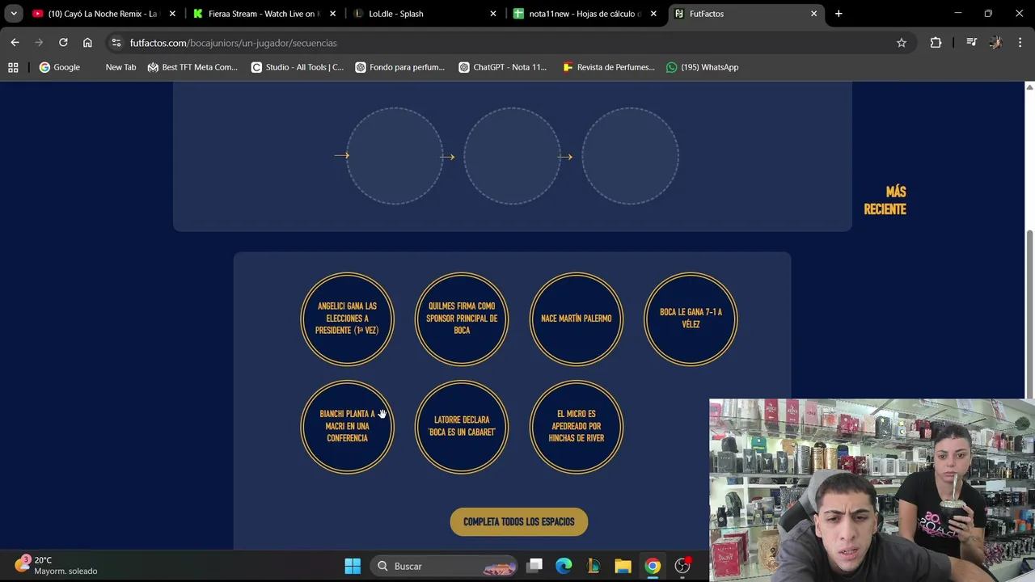Pick the 'Angelici gana las elecciones' circle

click(x=347, y=318)
